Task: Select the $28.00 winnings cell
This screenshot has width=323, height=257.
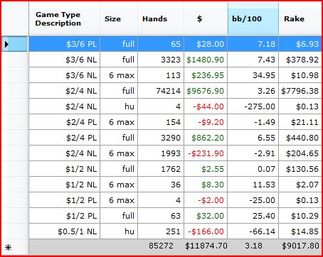Action: point(206,44)
